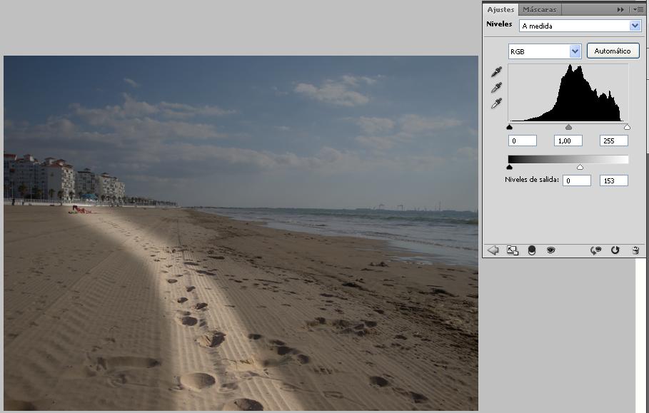Collapse the panel with double arrows
Image resolution: width=649 pixels, height=413 pixels.
tap(620, 9)
